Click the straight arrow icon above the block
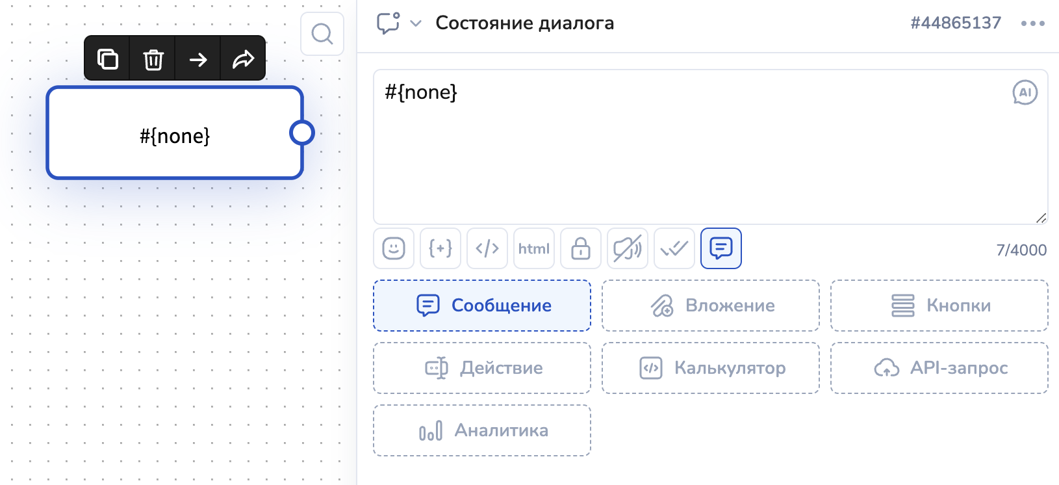 (x=198, y=59)
